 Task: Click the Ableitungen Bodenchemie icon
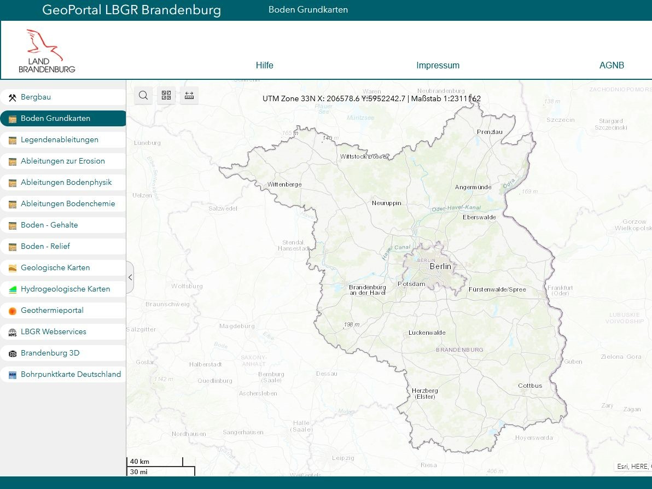13,204
